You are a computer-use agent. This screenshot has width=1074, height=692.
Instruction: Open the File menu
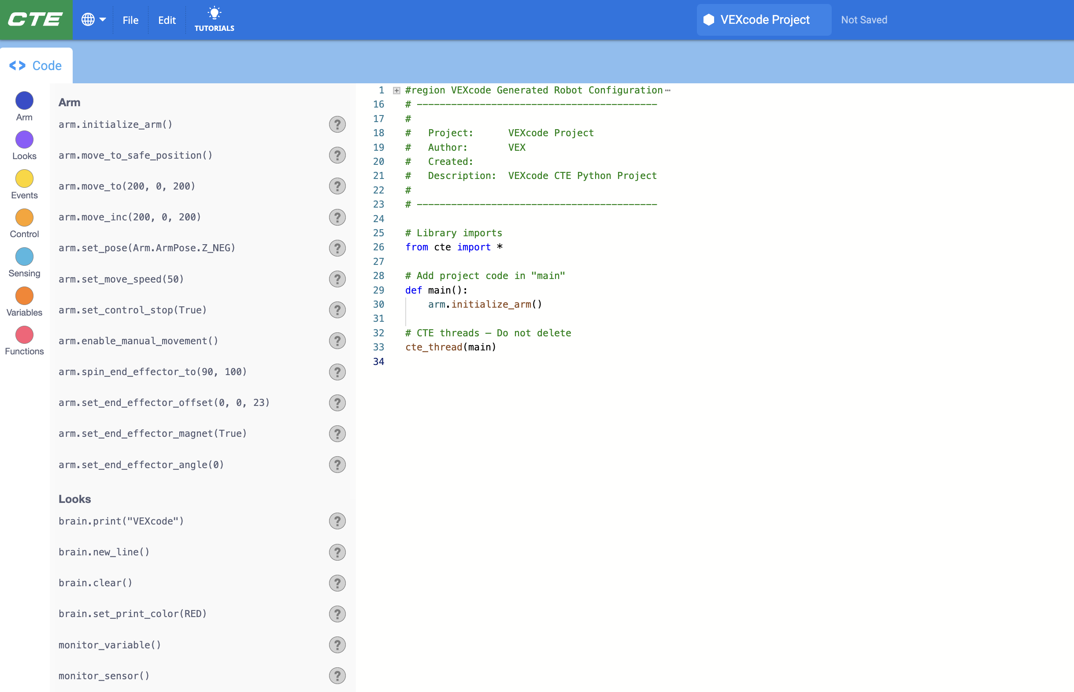coord(130,20)
